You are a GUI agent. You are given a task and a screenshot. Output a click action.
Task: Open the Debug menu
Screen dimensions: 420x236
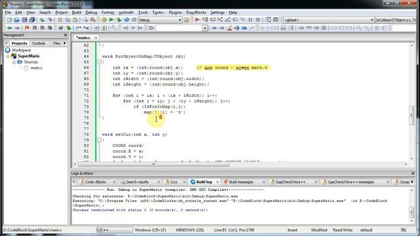tap(91, 12)
